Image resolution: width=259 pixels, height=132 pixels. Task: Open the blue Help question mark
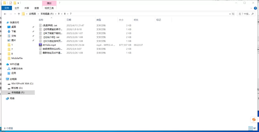pos(255,8)
